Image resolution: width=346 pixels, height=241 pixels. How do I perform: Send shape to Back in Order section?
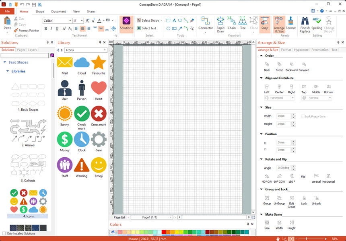pos(267,67)
